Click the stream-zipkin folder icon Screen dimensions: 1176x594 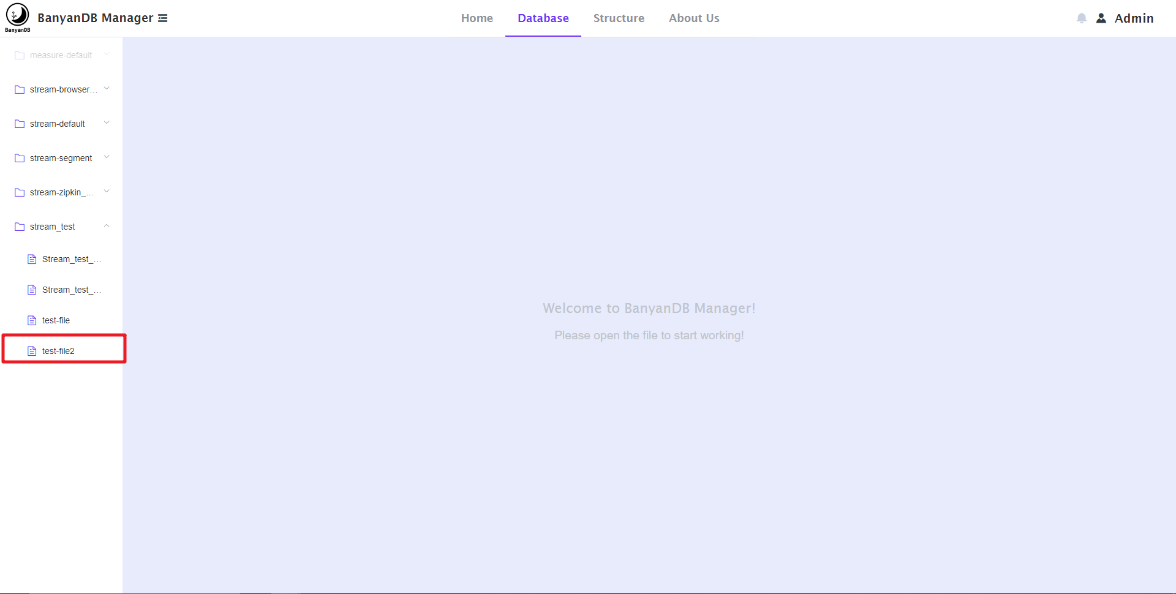(20, 192)
